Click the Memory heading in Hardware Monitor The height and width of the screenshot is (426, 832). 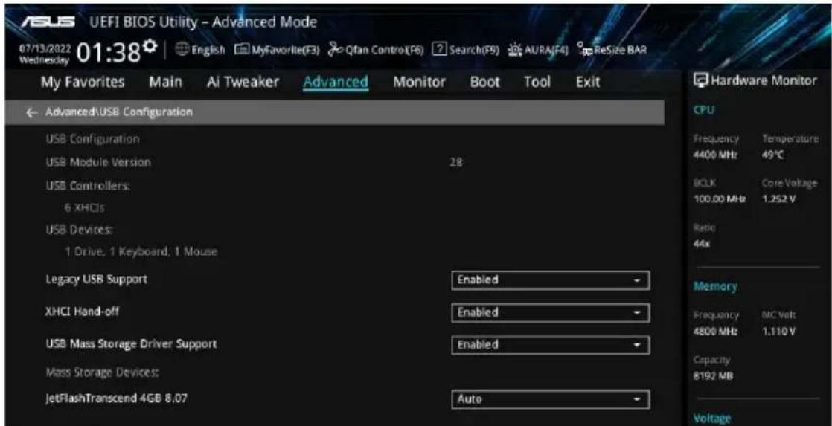point(715,287)
